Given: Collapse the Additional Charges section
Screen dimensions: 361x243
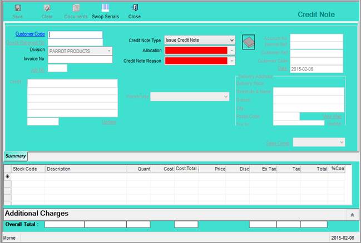Looking at the screenshot, I should (352, 214).
